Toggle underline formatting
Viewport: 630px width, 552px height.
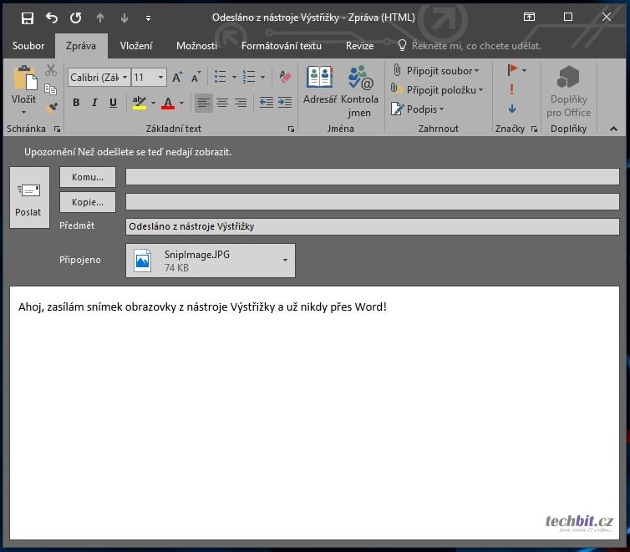(113, 103)
